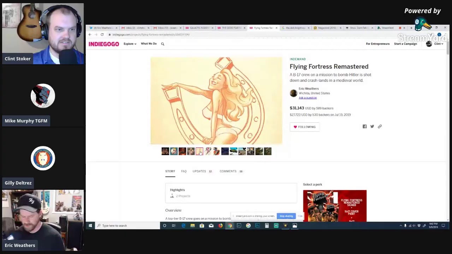
Task: Select the first gallery thumbnail
Action: coord(165,151)
